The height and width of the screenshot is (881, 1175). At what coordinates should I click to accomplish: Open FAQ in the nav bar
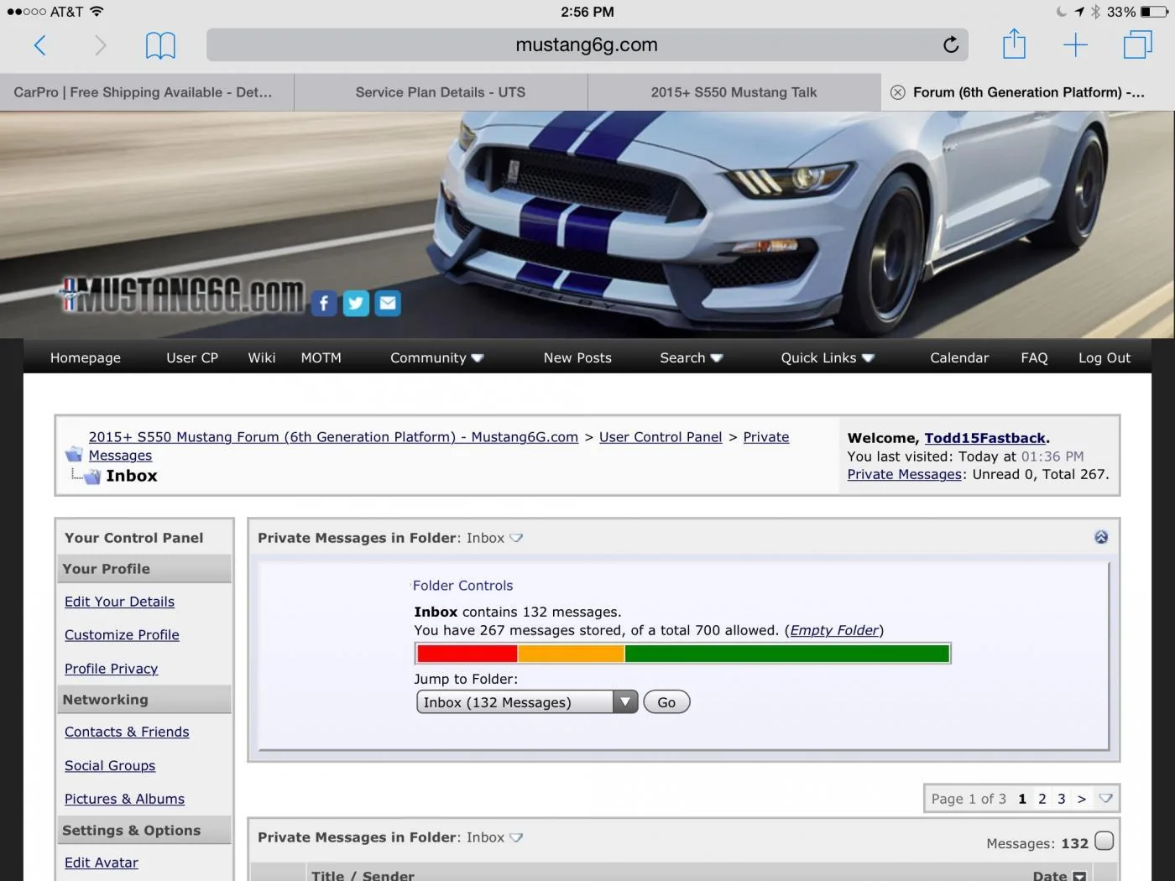point(1034,357)
